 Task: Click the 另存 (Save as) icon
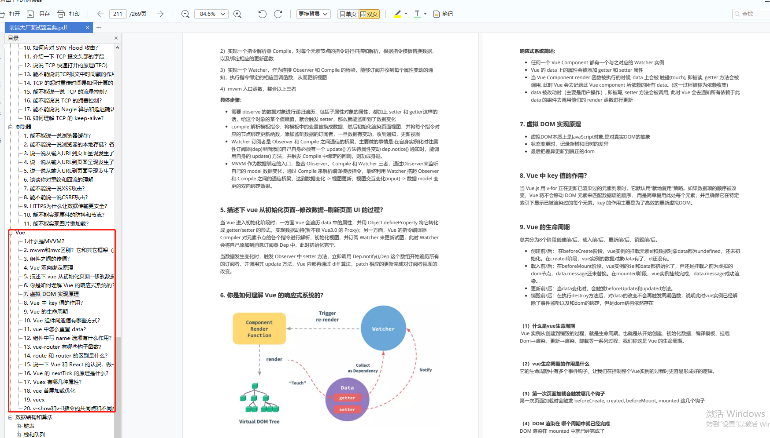(x=30, y=14)
